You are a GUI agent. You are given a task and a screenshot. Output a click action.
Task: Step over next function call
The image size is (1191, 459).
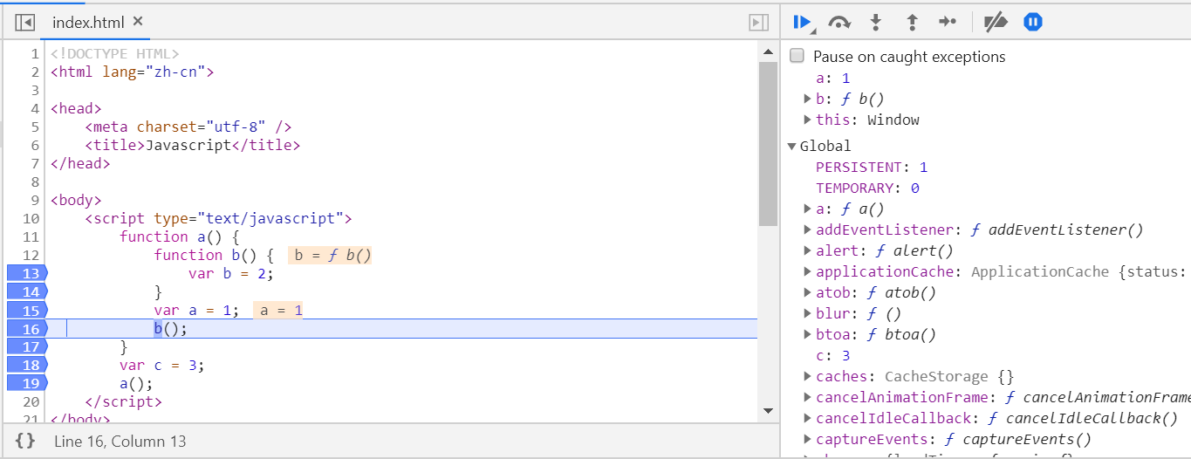839,23
